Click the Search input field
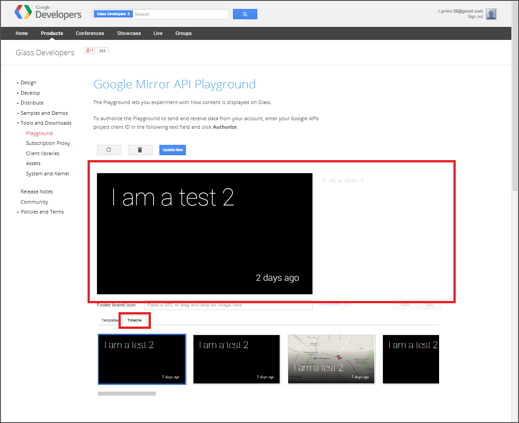 [x=181, y=14]
